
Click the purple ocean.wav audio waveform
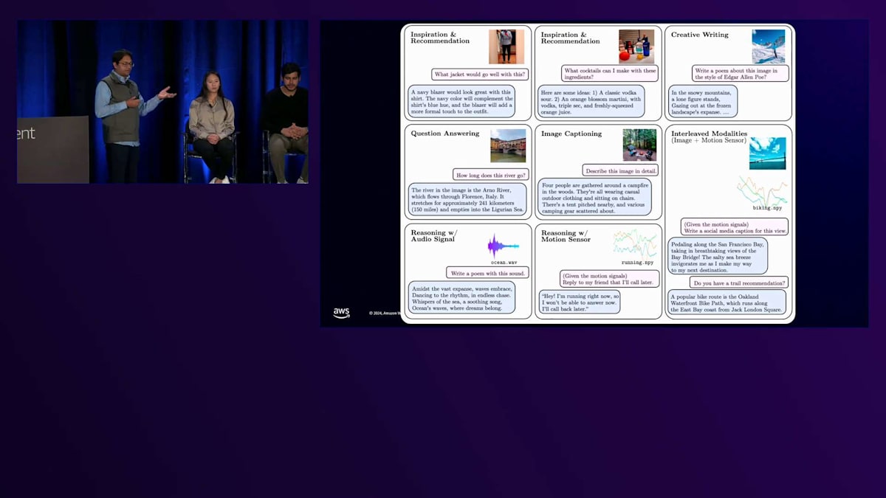pyautogui.click(x=504, y=246)
